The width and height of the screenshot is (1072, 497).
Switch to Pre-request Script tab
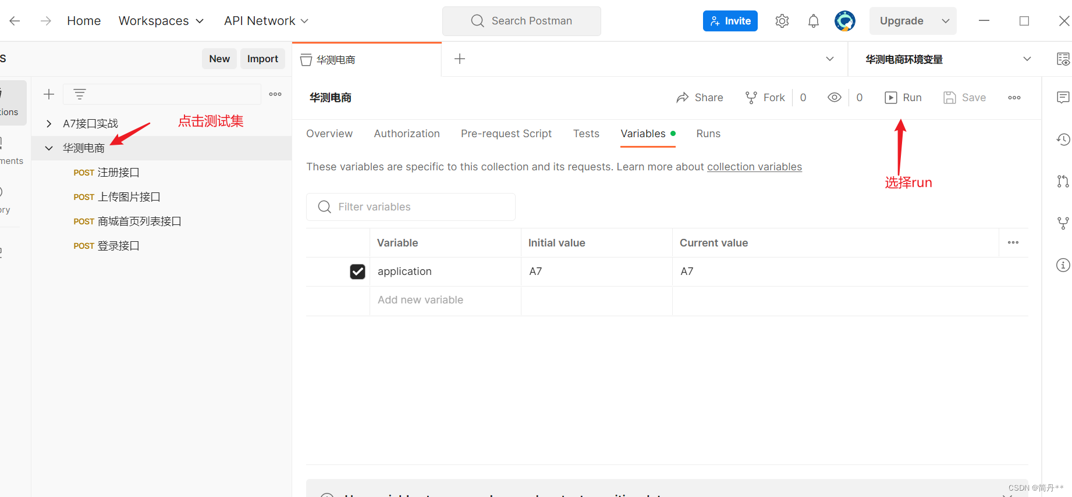point(506,134)
